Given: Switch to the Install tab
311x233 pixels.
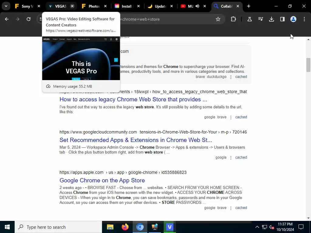Looking at the screenshot, I should 127,6.
